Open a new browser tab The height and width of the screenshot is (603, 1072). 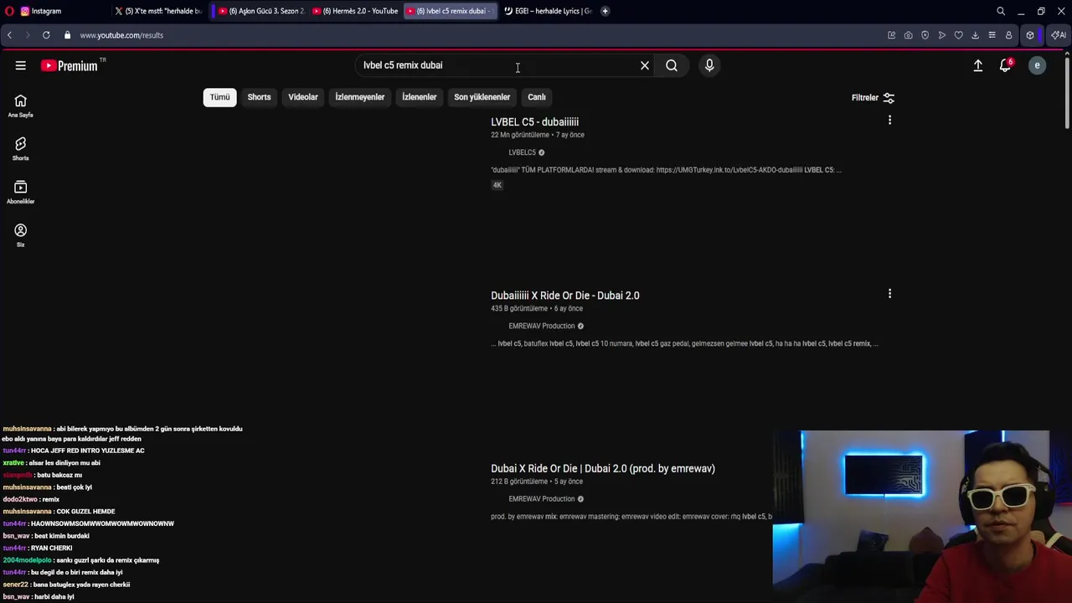click(x=605, y=11)
